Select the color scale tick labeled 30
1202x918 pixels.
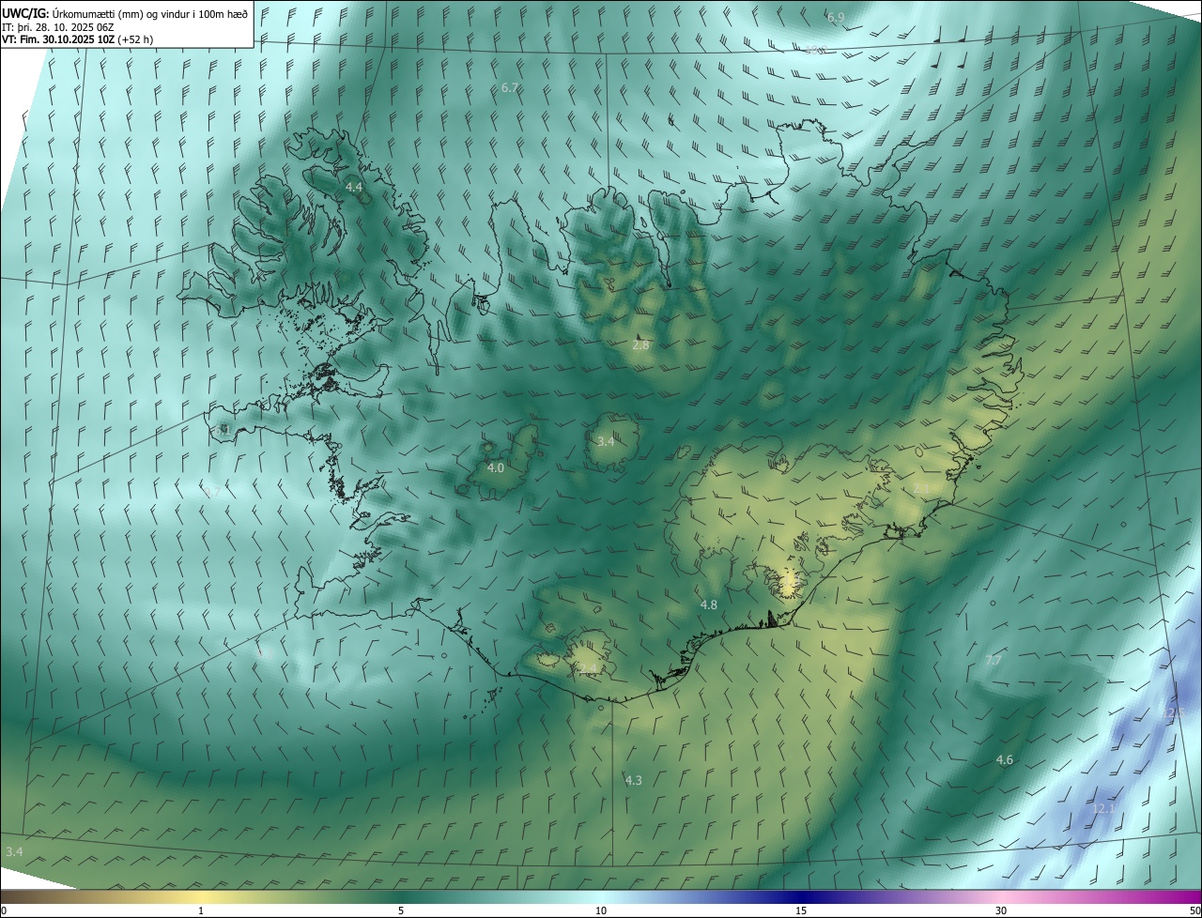coord(1001,911)
